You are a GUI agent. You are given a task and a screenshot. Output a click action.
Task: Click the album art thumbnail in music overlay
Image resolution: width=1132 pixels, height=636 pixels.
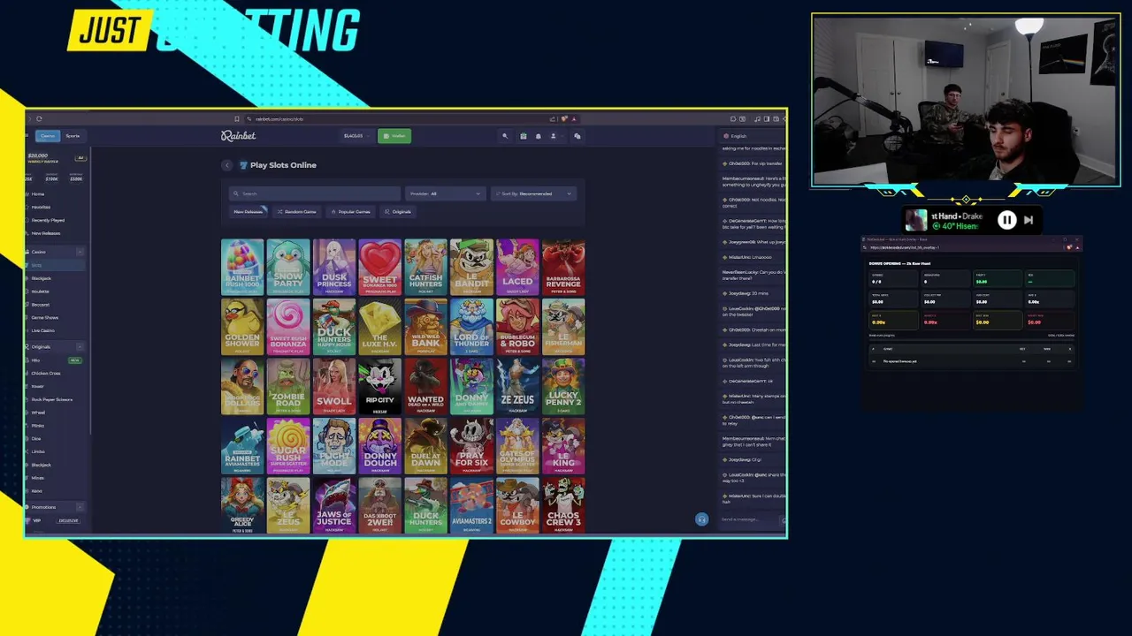915,220
